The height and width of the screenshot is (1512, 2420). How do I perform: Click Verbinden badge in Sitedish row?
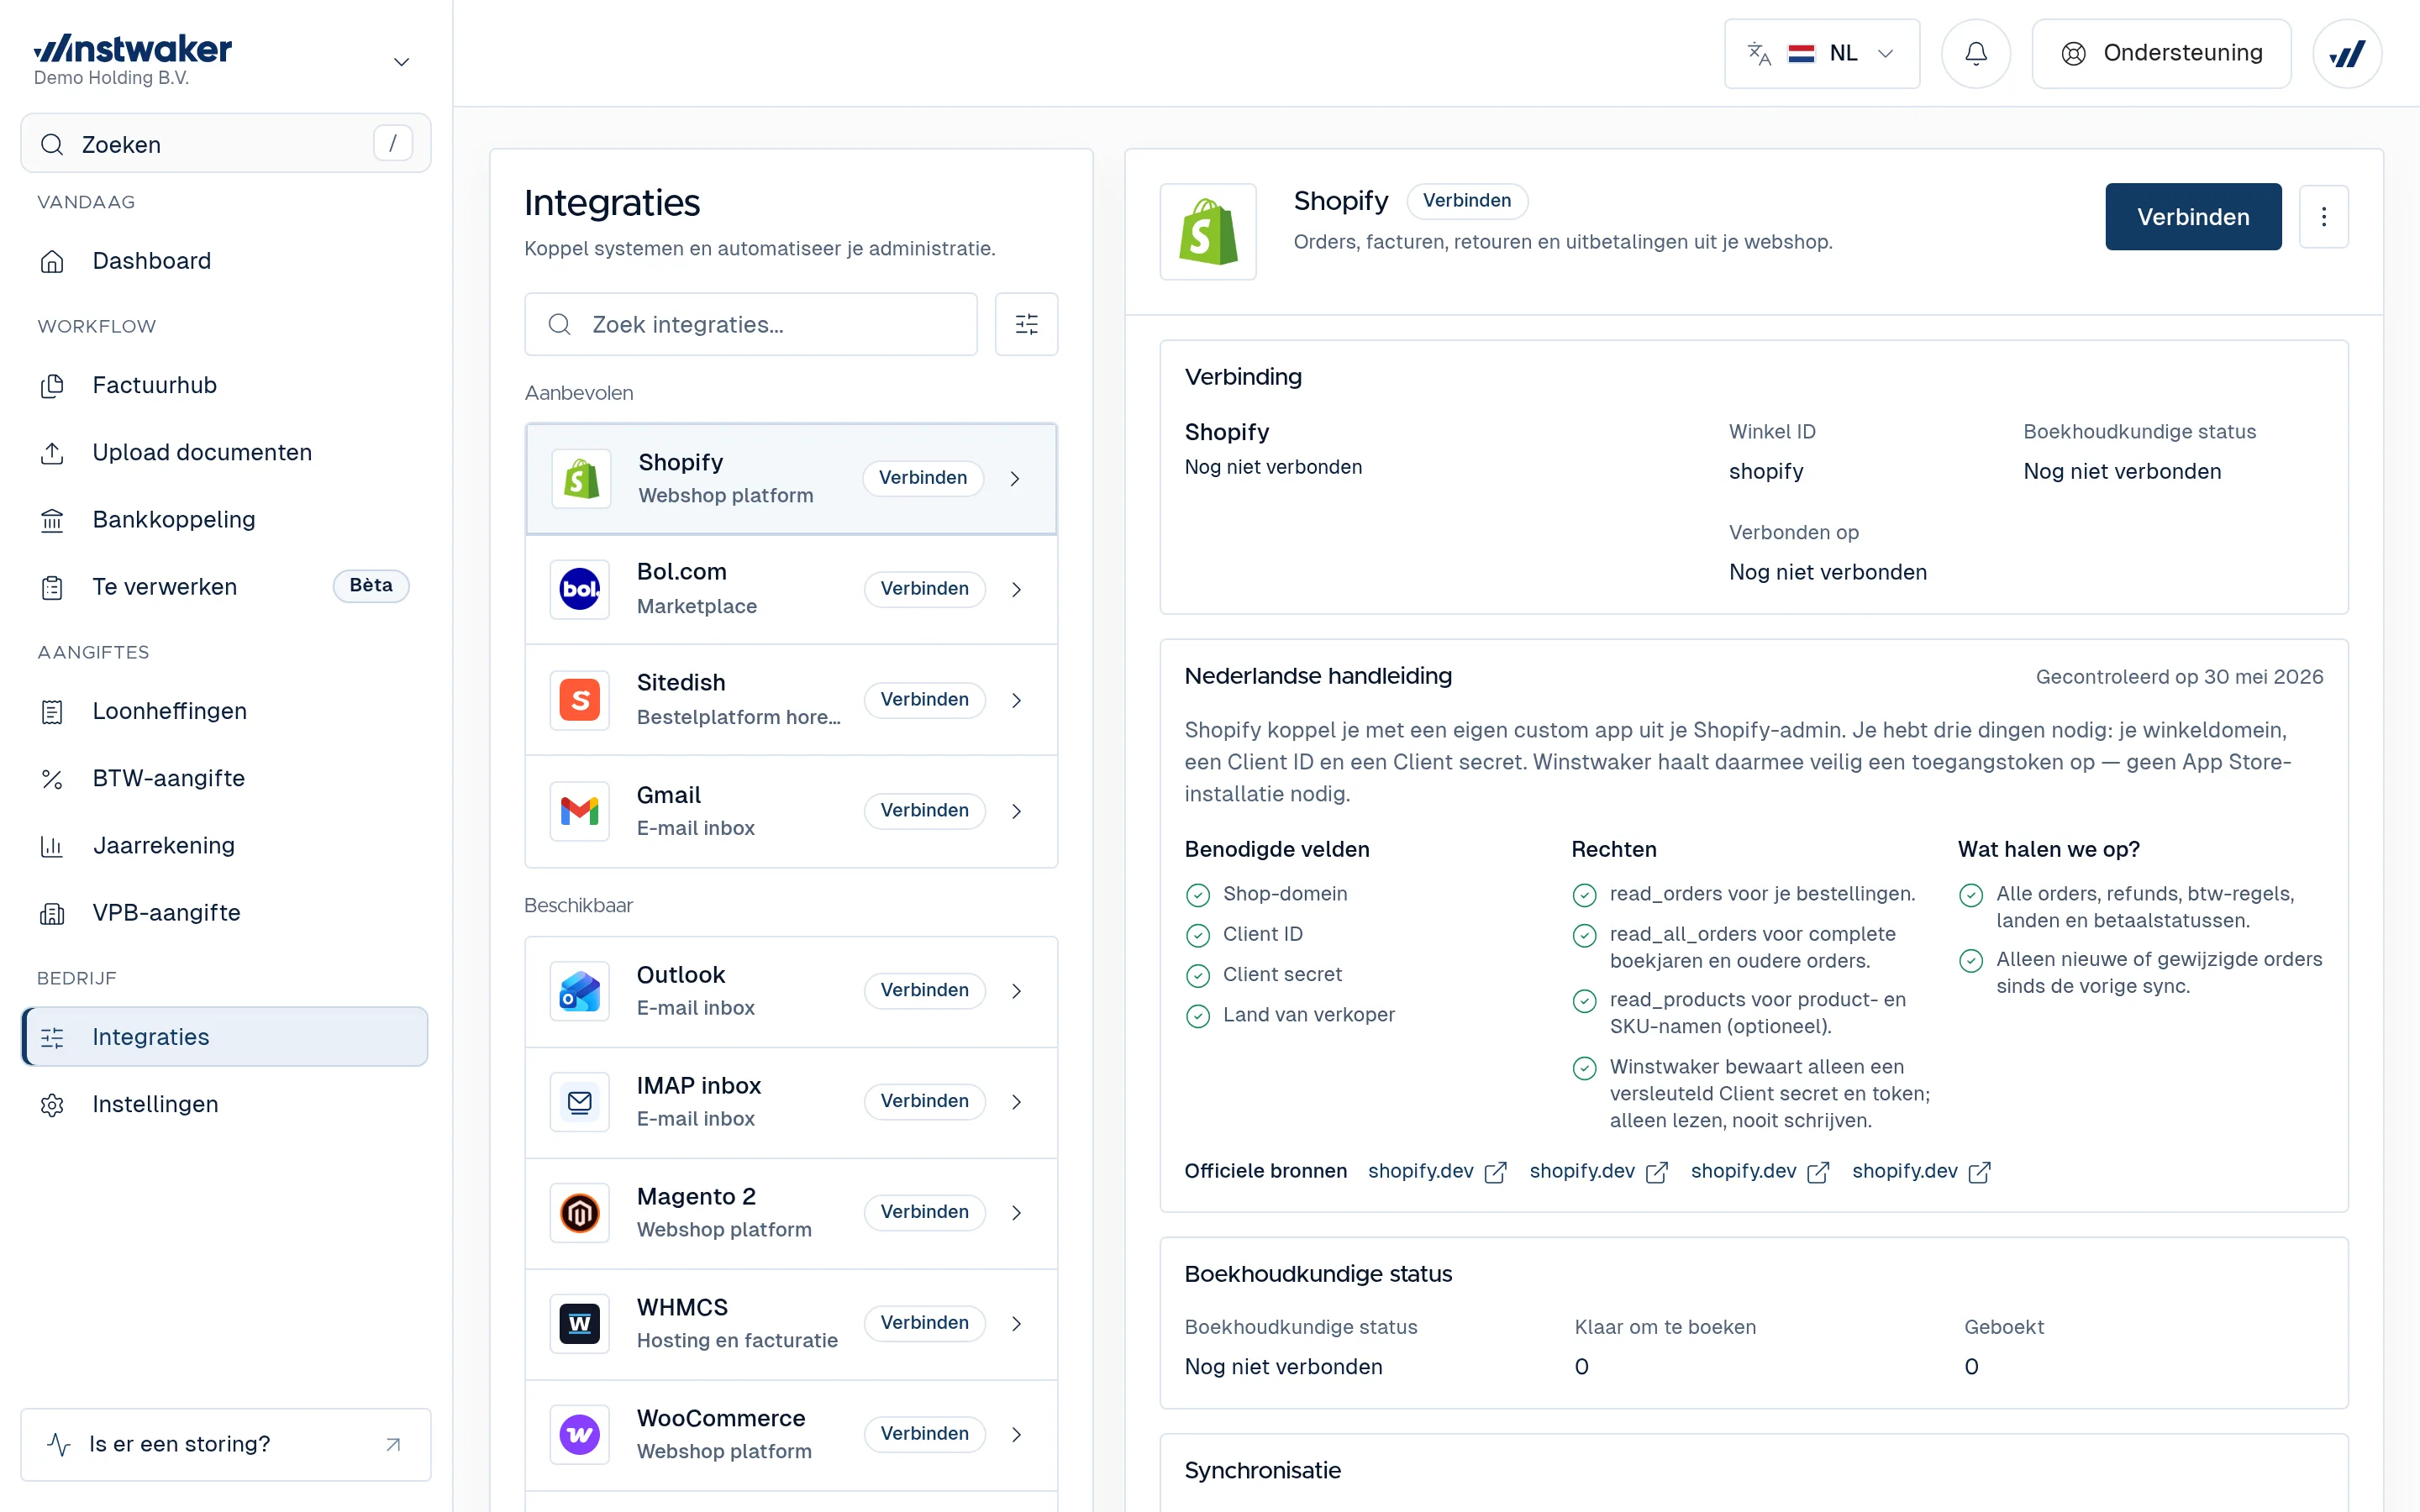click(925, 700)
